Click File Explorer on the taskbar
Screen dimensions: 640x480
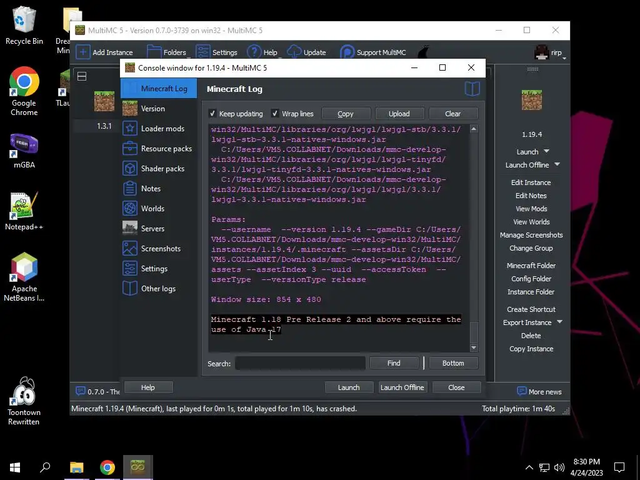pyautogui.click(x=77, y=467)
